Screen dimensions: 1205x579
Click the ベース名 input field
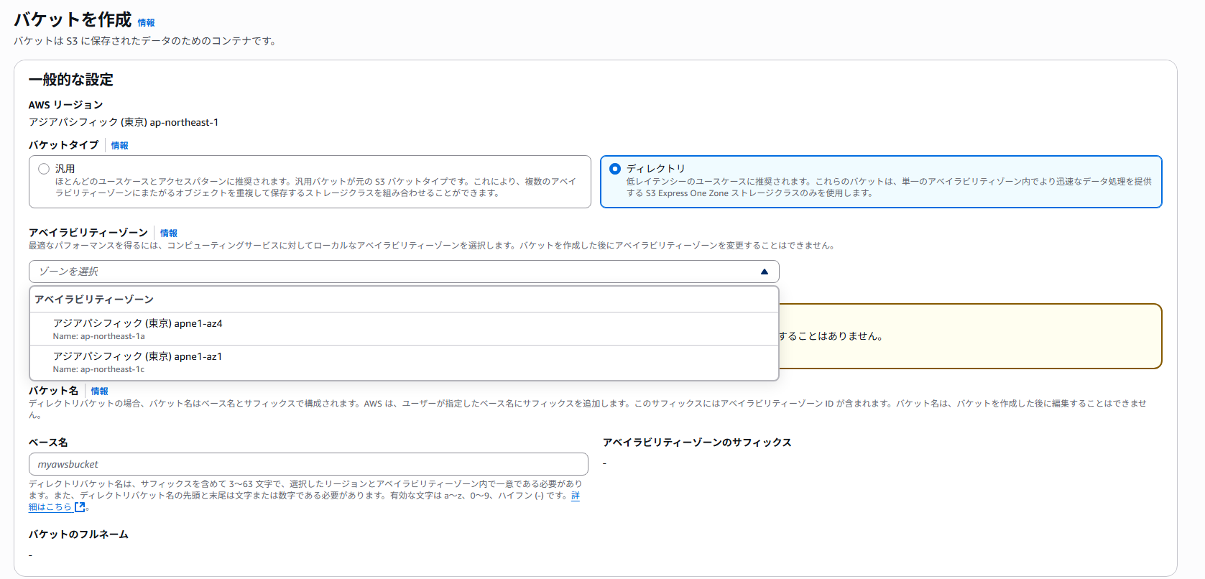(308, 464)
